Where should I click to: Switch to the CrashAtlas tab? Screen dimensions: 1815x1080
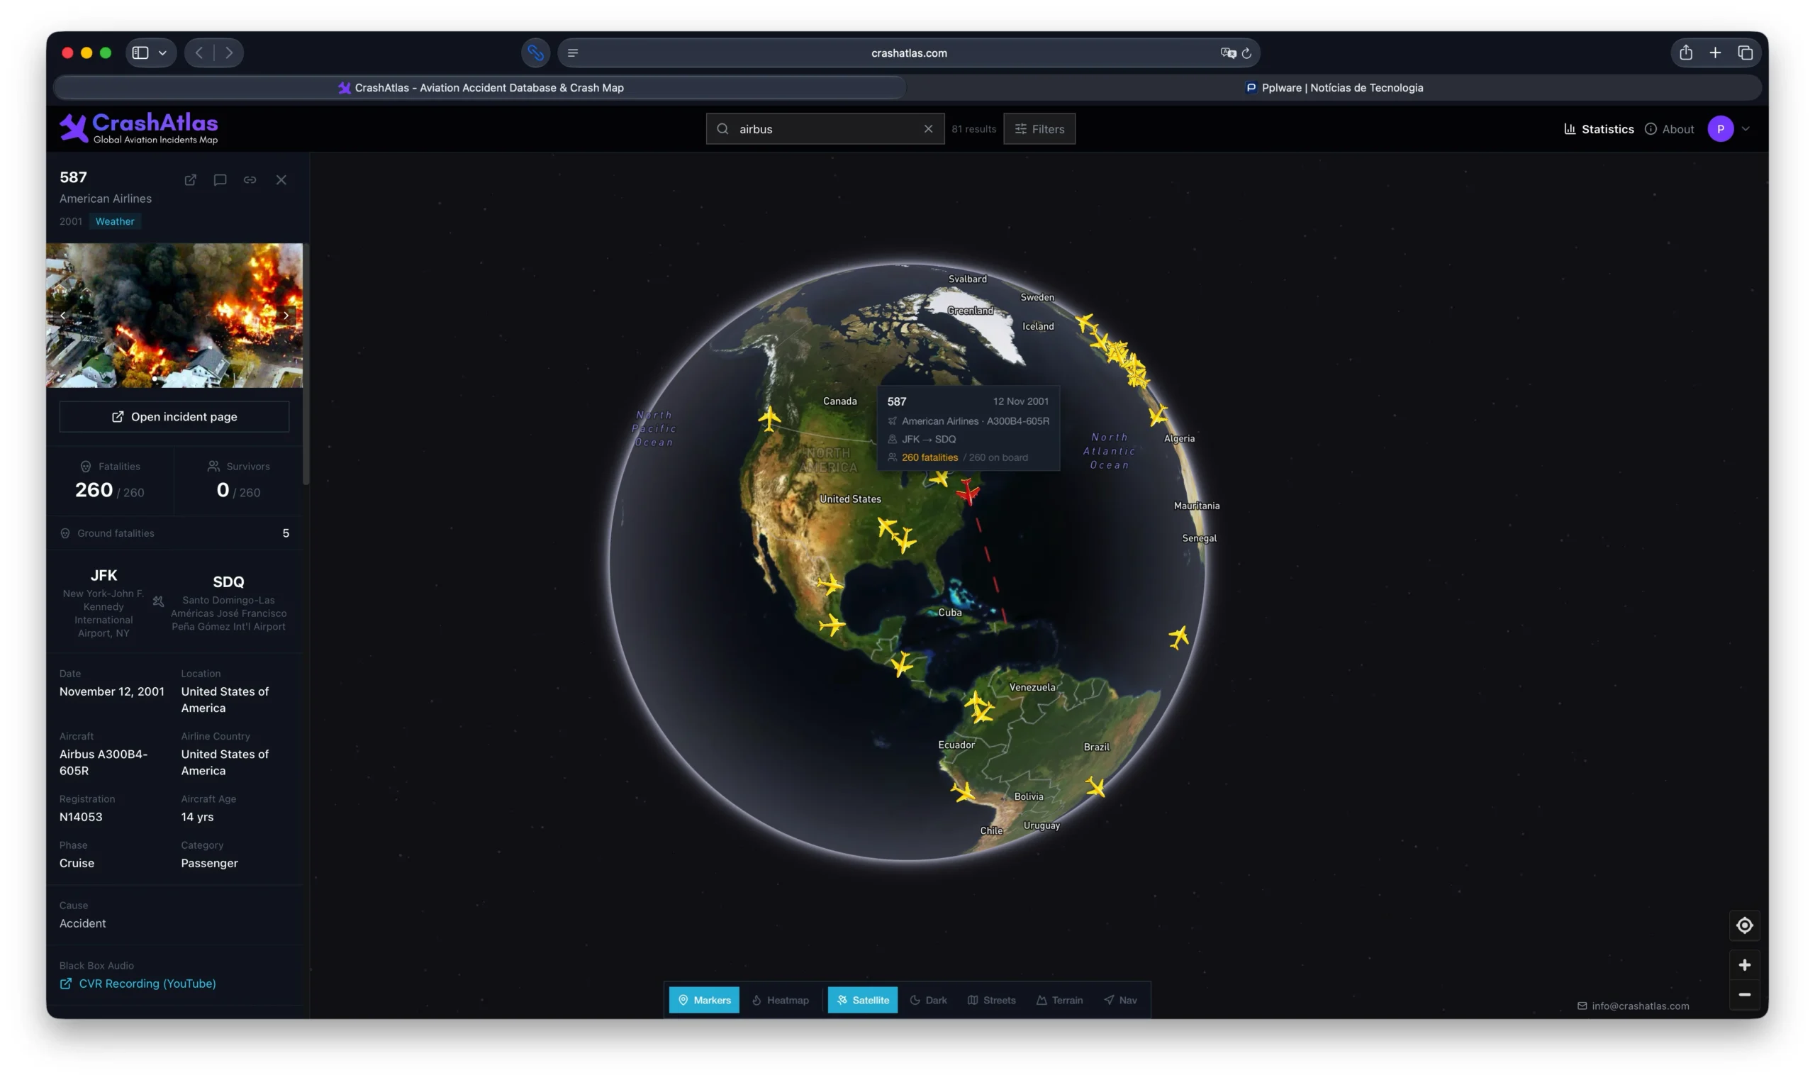(480, 87)
